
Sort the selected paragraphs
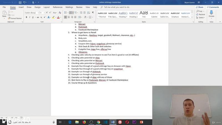click(89, 13)
